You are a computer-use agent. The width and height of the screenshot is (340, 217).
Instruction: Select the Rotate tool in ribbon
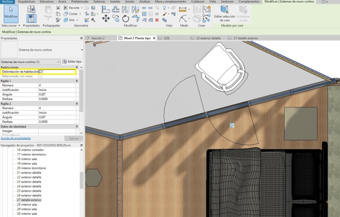click(125, 19)
